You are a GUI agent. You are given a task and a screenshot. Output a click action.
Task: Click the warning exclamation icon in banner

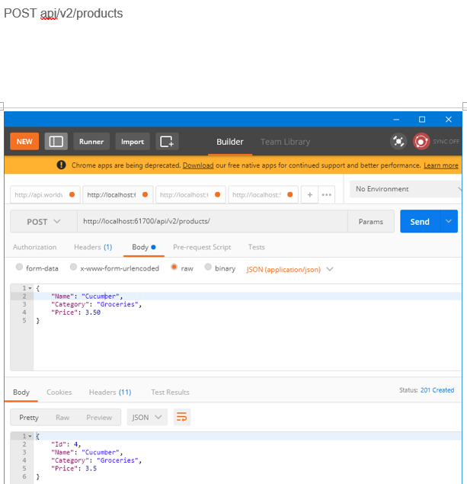pyautogui.click(x=61, y=165)
